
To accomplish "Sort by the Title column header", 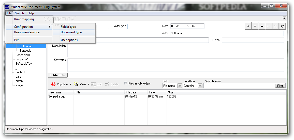I will (x=99, y=92).
